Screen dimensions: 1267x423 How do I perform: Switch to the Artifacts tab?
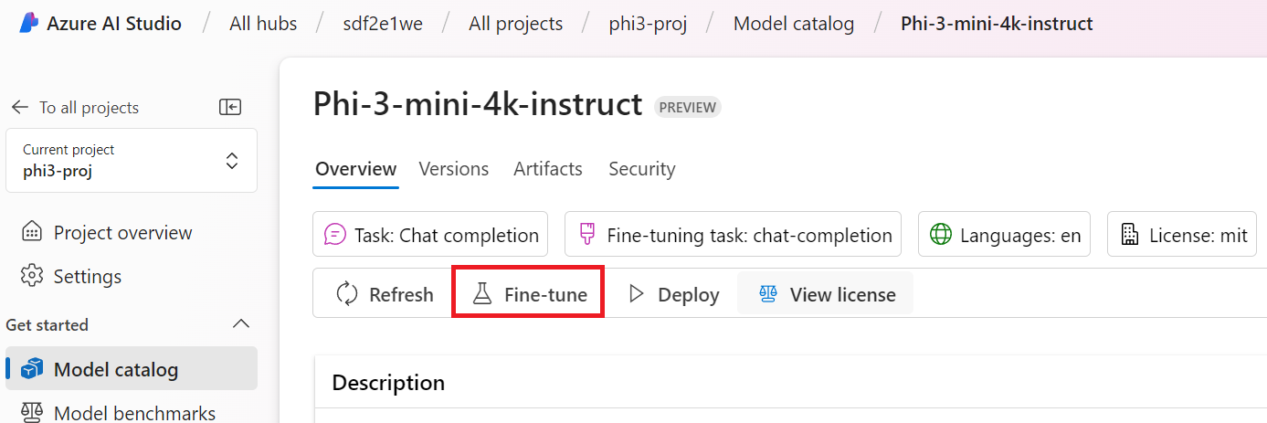[548, 169]
